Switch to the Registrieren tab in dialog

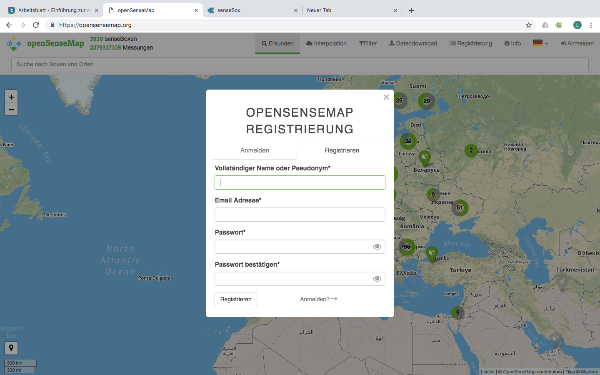(x=342, y=150)
